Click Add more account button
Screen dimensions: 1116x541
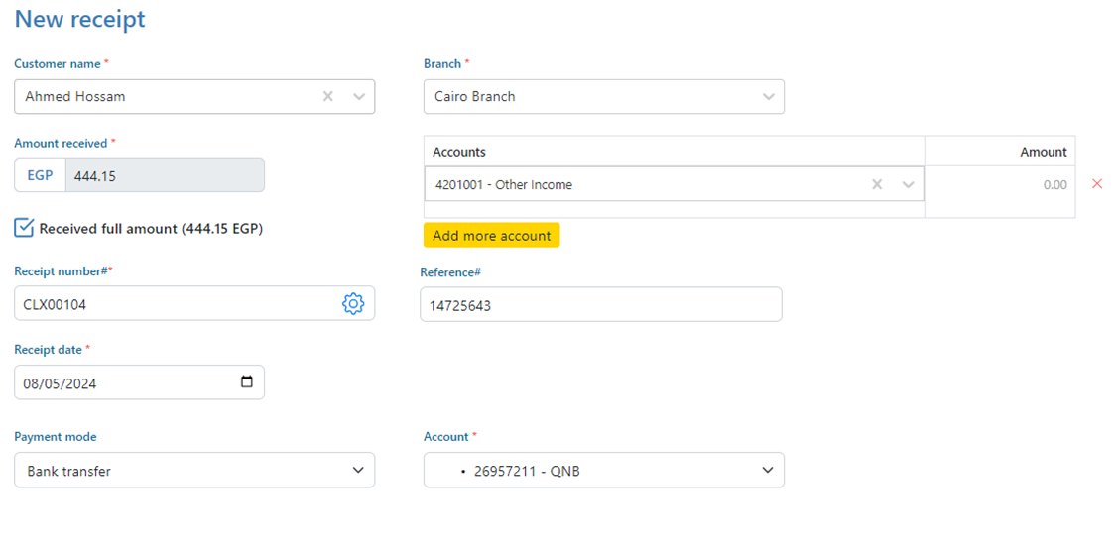coord(491,236)
